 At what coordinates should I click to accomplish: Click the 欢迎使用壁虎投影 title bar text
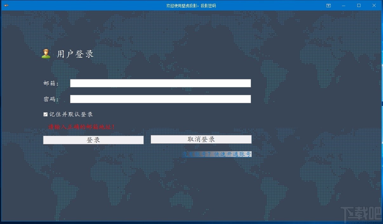point(191,5)
